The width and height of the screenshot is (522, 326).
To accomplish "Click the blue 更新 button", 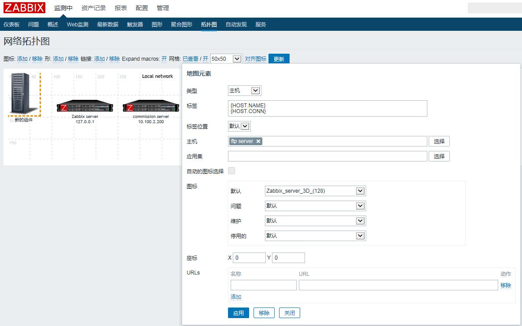I will [279, 59].
